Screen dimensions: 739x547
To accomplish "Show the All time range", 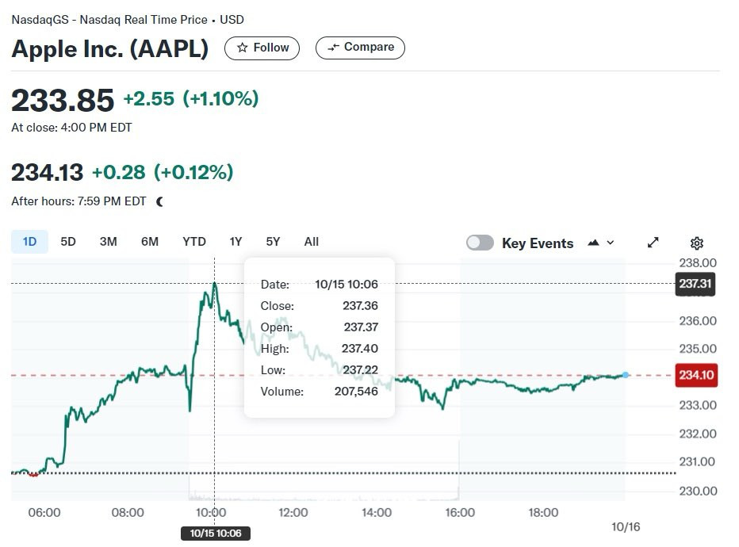I will [312, 242].
